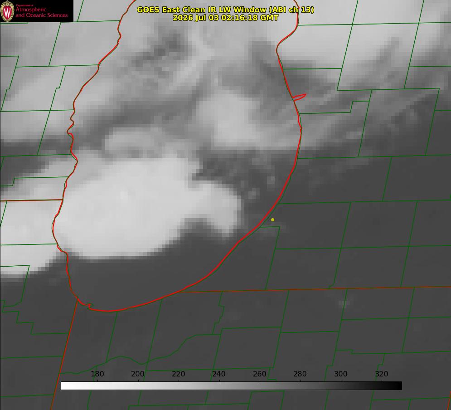This screenshot has width=451, height=410.
Task: Click the GOES East Clean IR title
Action: (x=225, y=10)
